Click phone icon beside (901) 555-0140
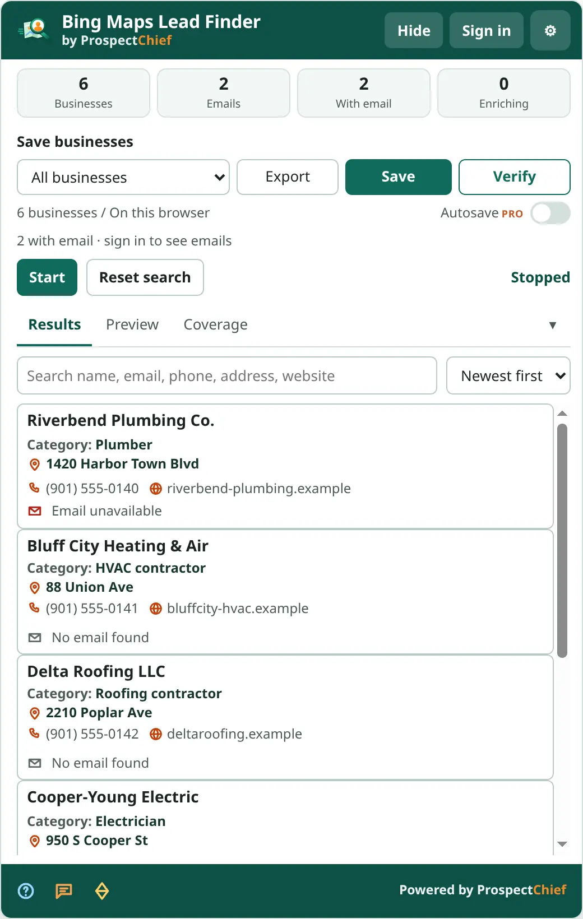This screenshot has width=583, height=919. point(34,488)
